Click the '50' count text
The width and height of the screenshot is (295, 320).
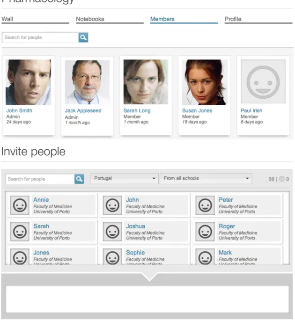click(x=271, y=179)
